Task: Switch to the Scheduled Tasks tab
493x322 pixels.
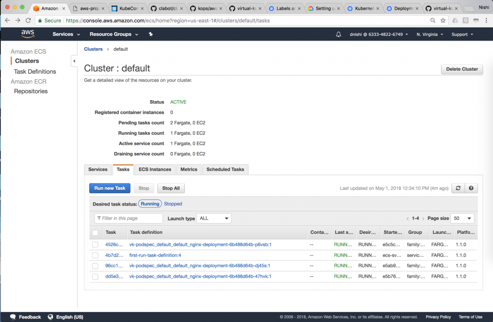Action: (x=225, y=169)
